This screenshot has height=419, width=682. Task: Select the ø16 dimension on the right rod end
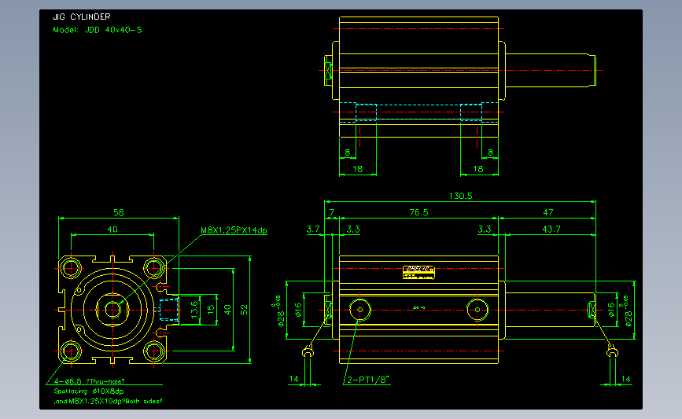pos(611,309)
